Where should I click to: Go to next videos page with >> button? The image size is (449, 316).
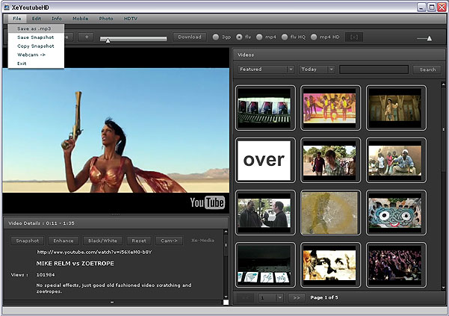[x=297, y=297]
